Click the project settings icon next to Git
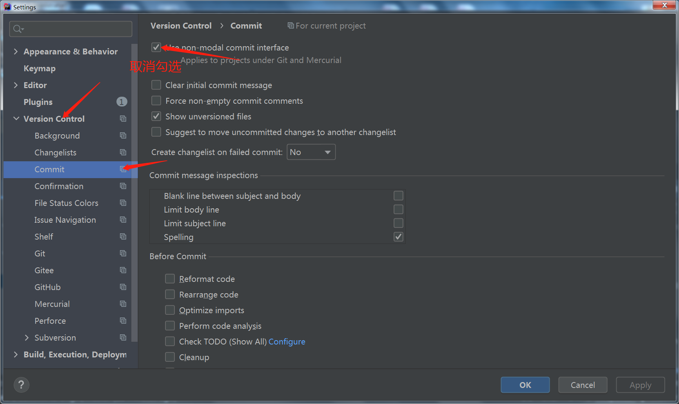The image size is (679, 404). (x=123, y=253)
